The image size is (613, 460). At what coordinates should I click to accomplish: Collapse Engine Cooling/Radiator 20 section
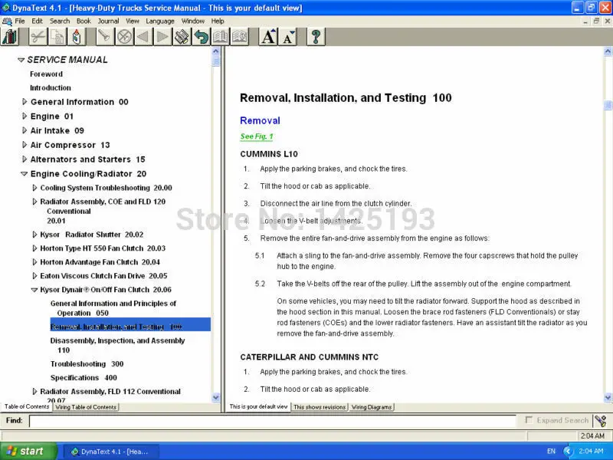25,174
